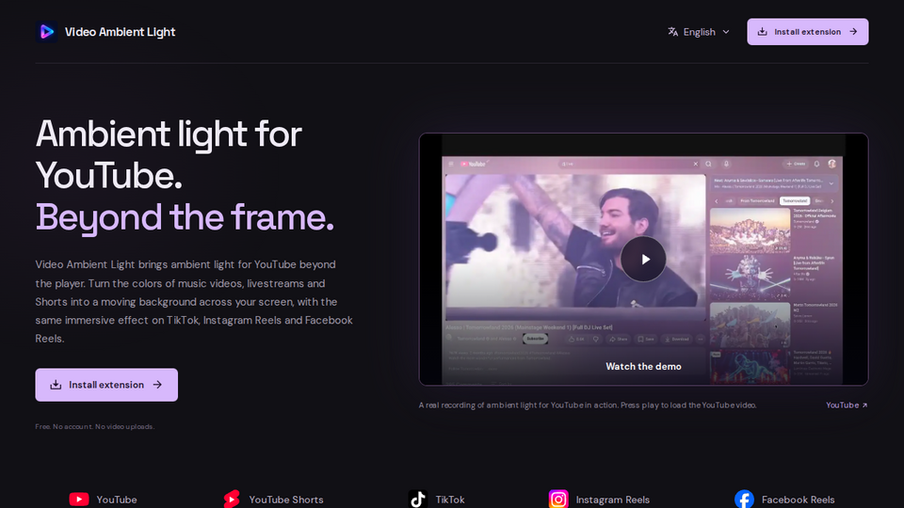Click the TikTok icon

click(x=418, y=500)
